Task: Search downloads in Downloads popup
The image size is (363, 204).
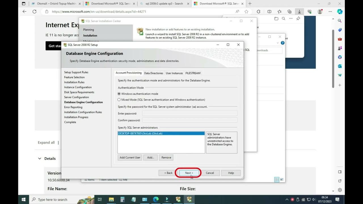Action: pyautogui.click(x=283, y=18)
